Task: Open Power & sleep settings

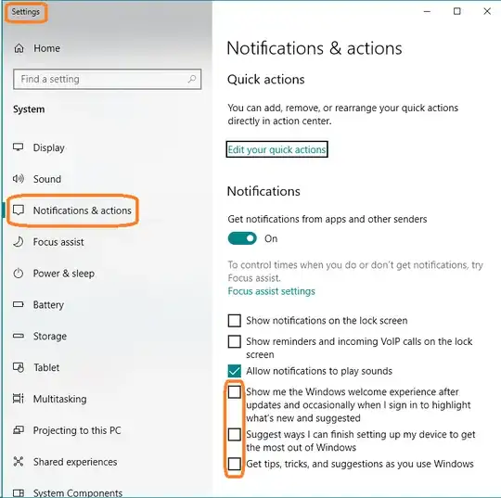Action: [x=64, y=274]
